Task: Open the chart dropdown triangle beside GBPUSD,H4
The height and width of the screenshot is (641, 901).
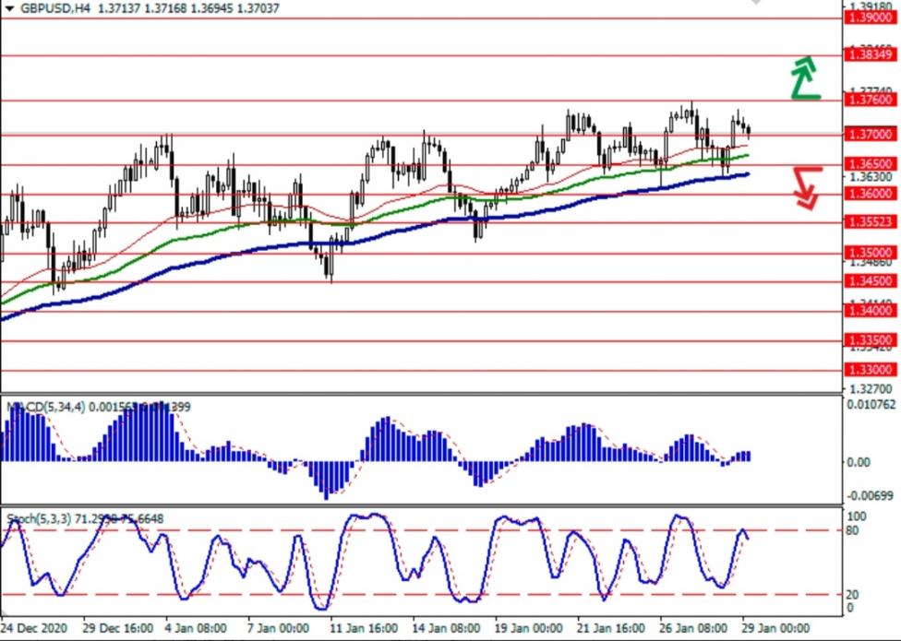Action: 9,8
